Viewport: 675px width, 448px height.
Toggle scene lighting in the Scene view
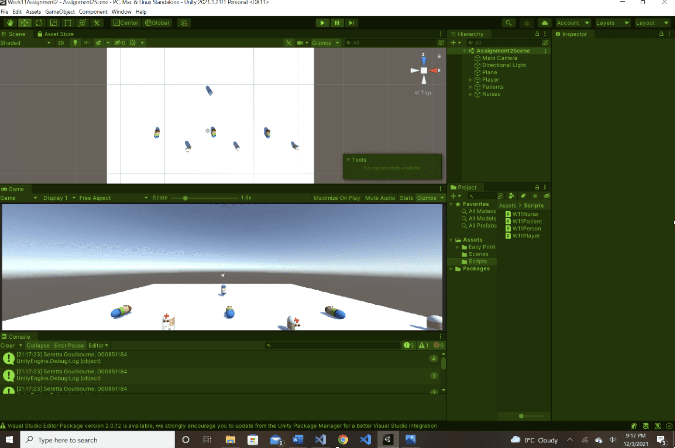75,43
